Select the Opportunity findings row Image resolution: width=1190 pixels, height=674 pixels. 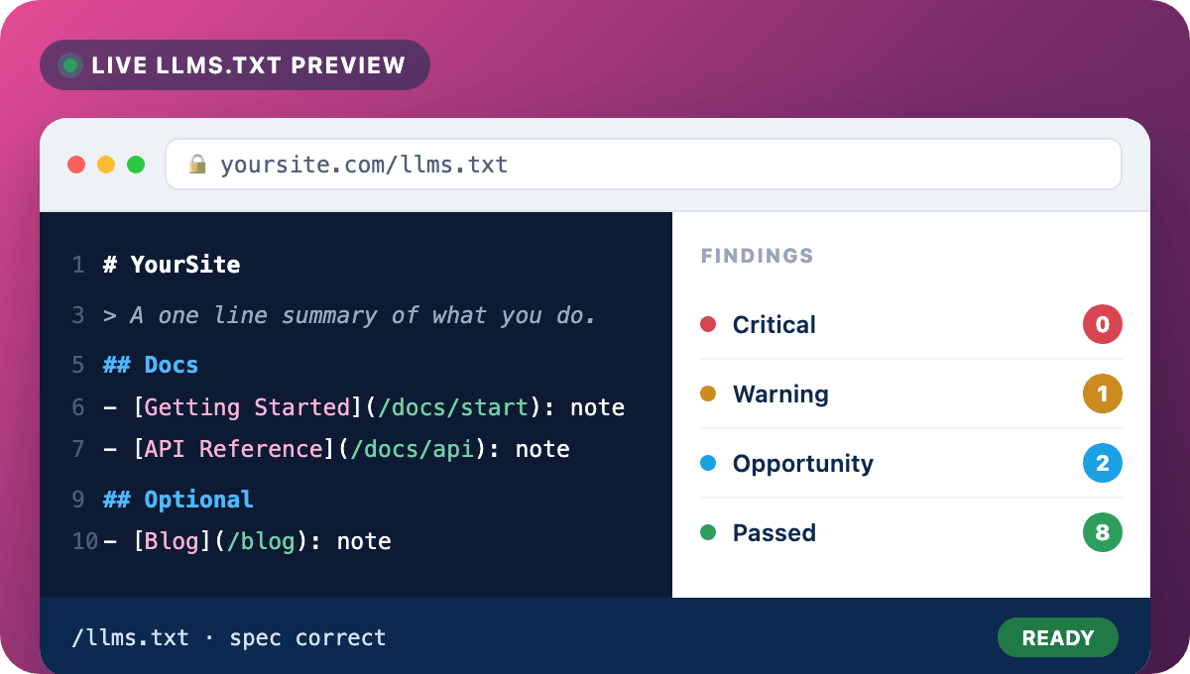pyautogui.click(x=911, y=463)
